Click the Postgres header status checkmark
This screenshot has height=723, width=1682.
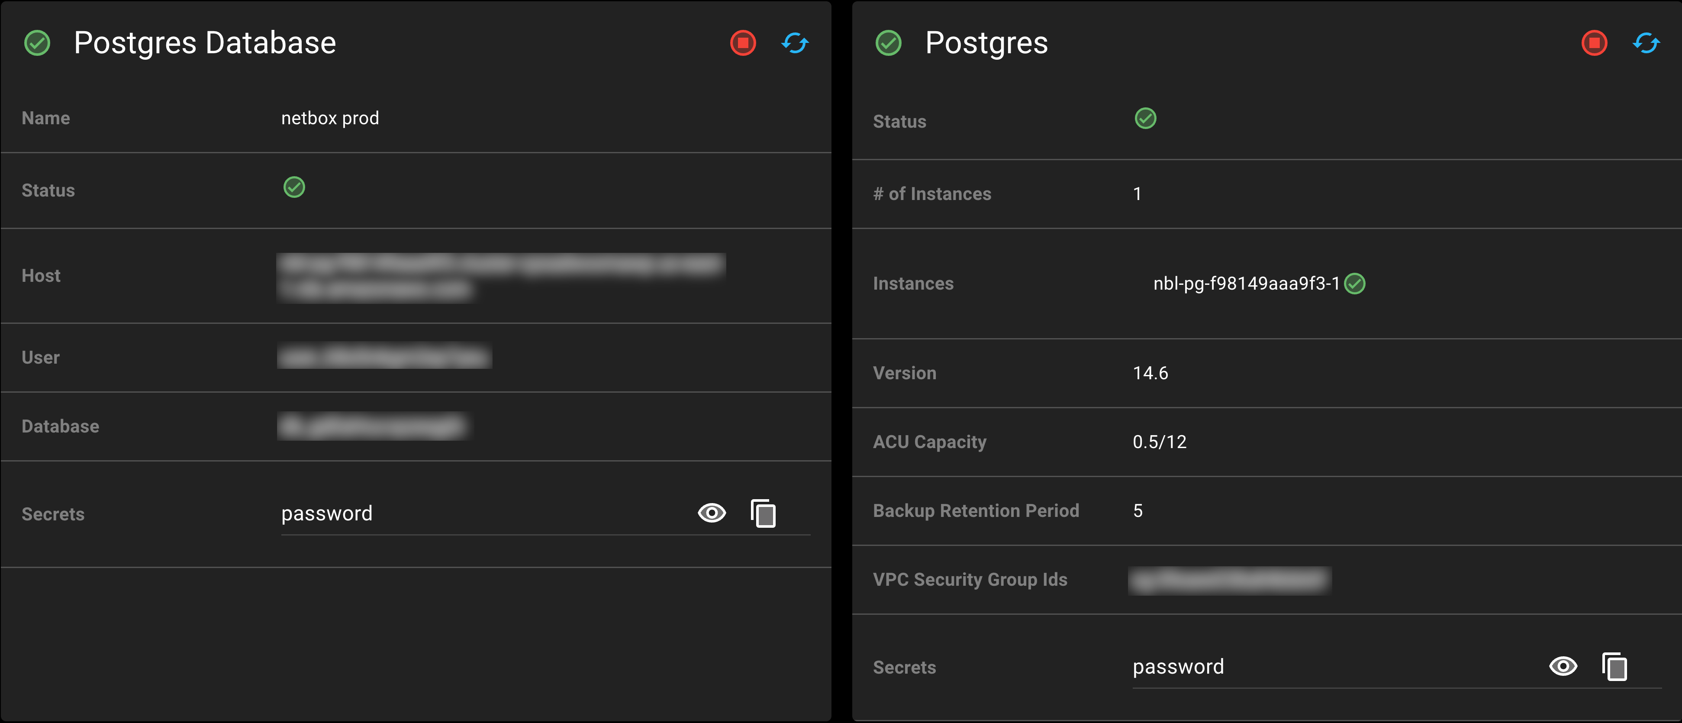point(888,43)
